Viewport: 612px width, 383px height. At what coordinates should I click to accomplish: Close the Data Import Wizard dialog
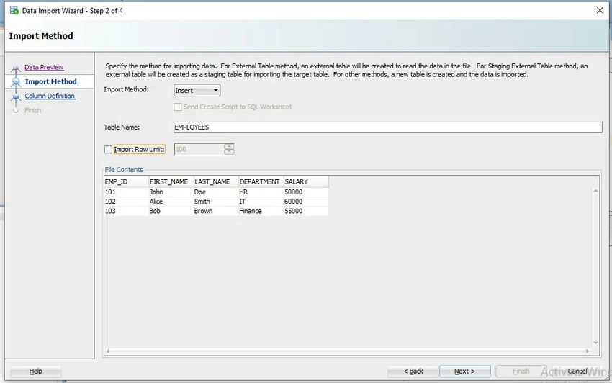(x=600, y=10)
